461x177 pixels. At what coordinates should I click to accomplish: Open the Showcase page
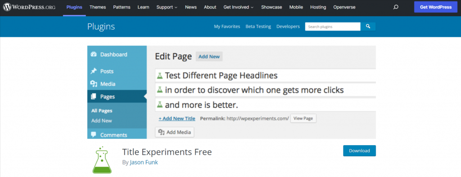[271, 7]
